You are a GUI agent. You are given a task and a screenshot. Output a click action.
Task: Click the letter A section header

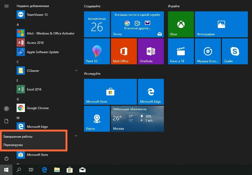pyautogui.click(x=18, y=24)
